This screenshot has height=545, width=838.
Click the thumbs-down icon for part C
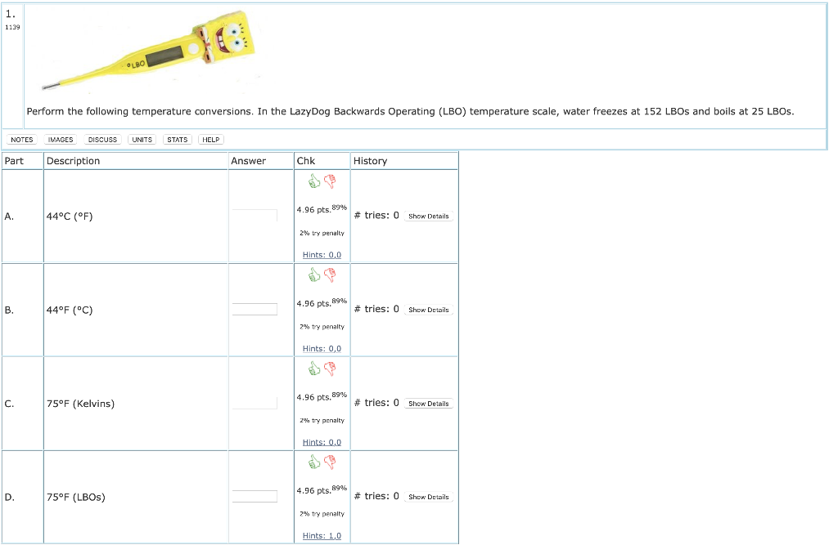[x=329, y=369]
